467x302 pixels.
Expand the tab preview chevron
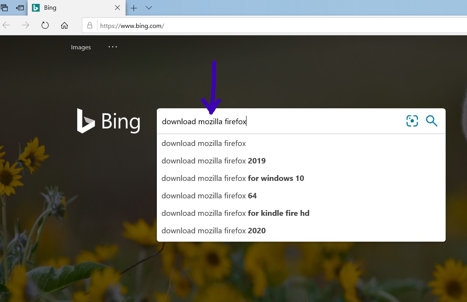pyautogui.click(x=149, y=8)
